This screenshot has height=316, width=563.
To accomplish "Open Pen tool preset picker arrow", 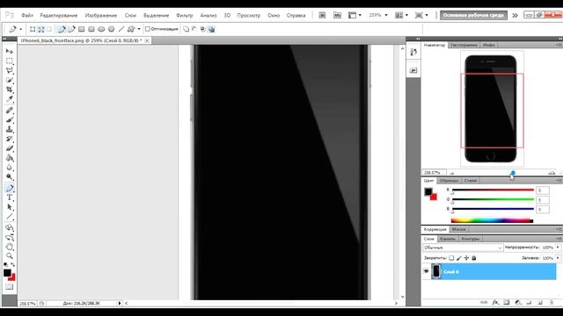I will (x=21, y=29).
